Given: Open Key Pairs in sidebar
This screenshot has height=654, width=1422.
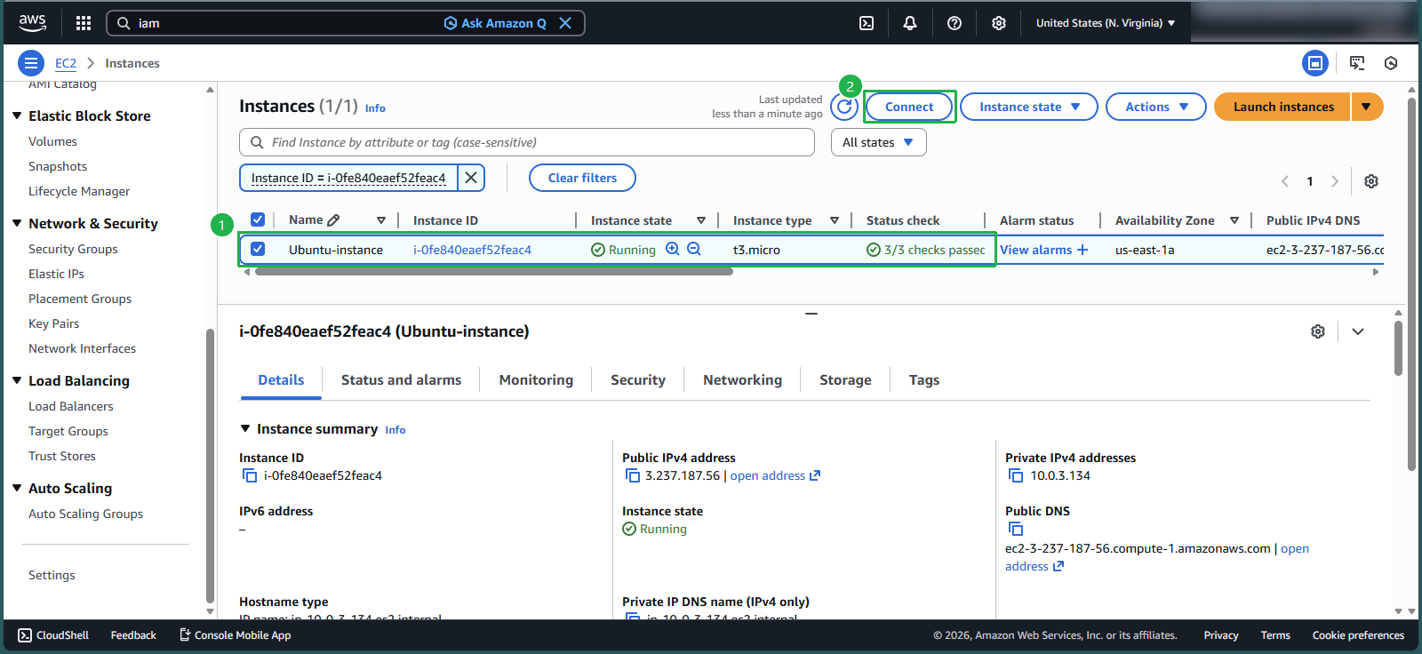Looking at the screenshot, I should (53, 323).
